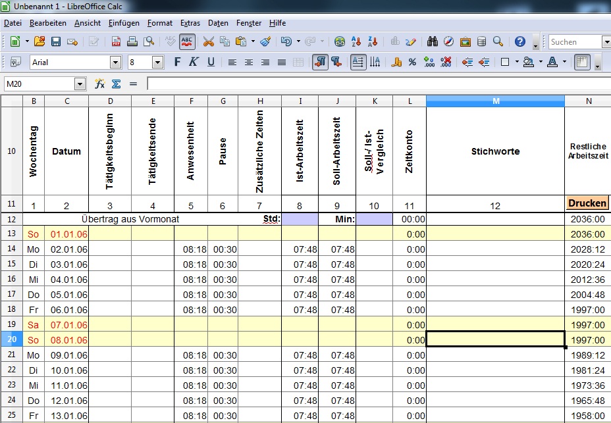Expand the Suchen search dropdown
This screenshot has height=423, width=611.
pos(606,41)
